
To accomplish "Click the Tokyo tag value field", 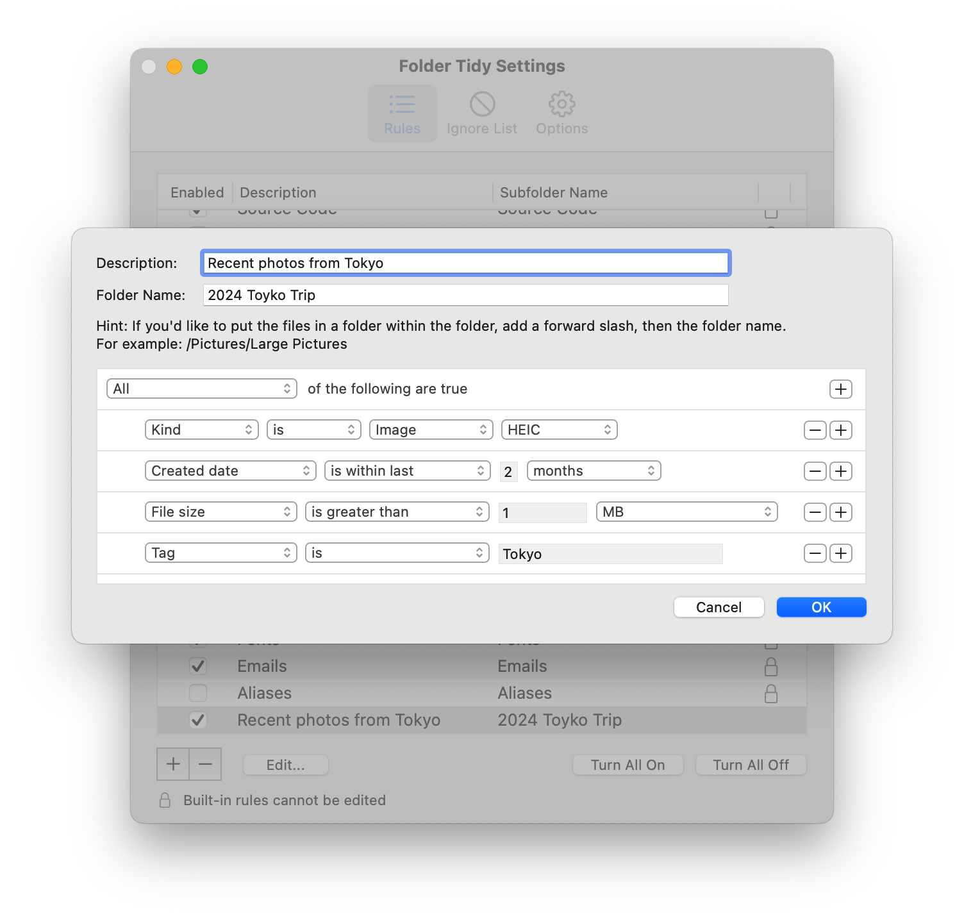I will [610, 553].
